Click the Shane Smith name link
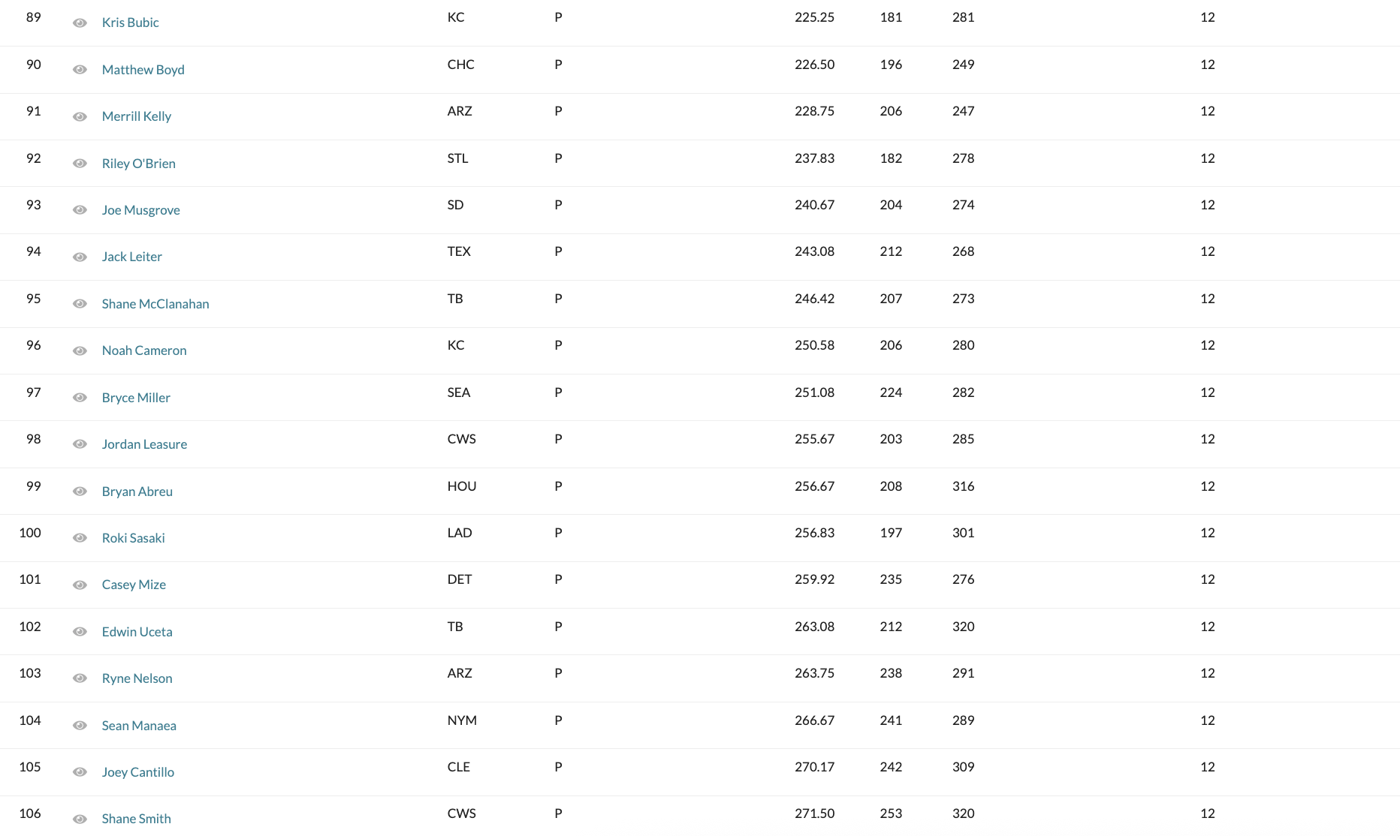1400x836 pixels. tap(136, 819)
